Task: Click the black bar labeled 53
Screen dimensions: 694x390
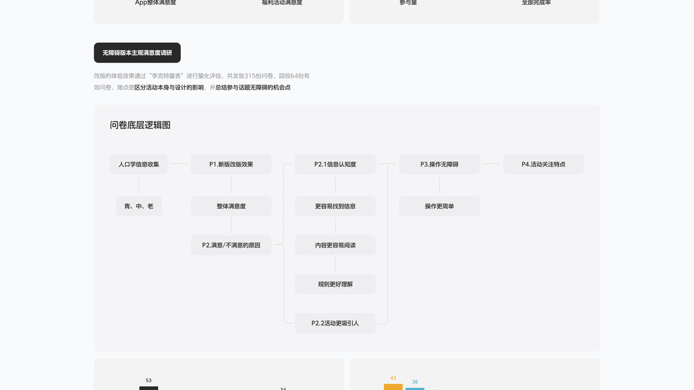Action: pos(149,388)
